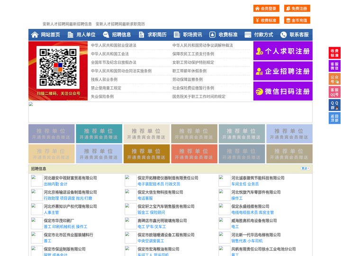The image size is (341, 256).
Task: Open the pink 客服QQ号 sidebar button
Action: [334, 92]
